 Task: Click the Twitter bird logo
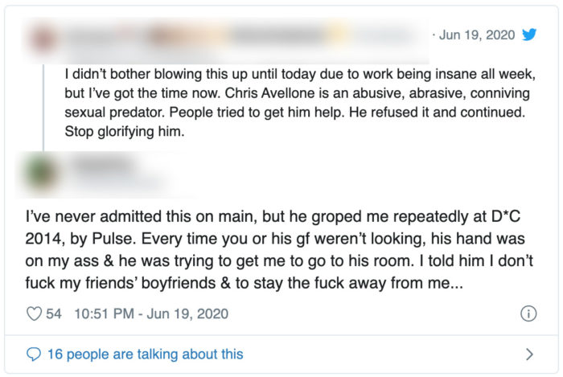(x=528, y=35)
